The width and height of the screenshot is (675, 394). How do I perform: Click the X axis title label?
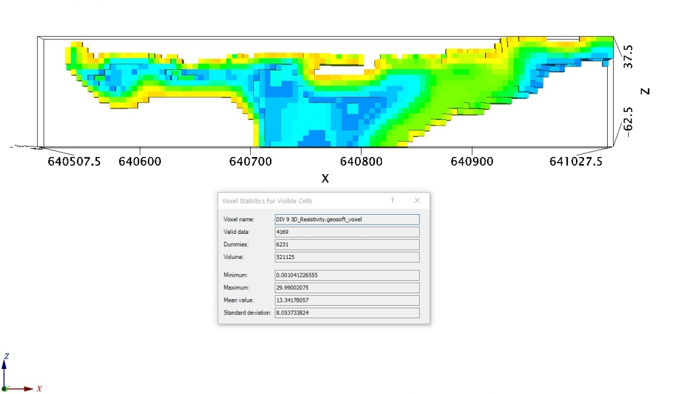325,179
